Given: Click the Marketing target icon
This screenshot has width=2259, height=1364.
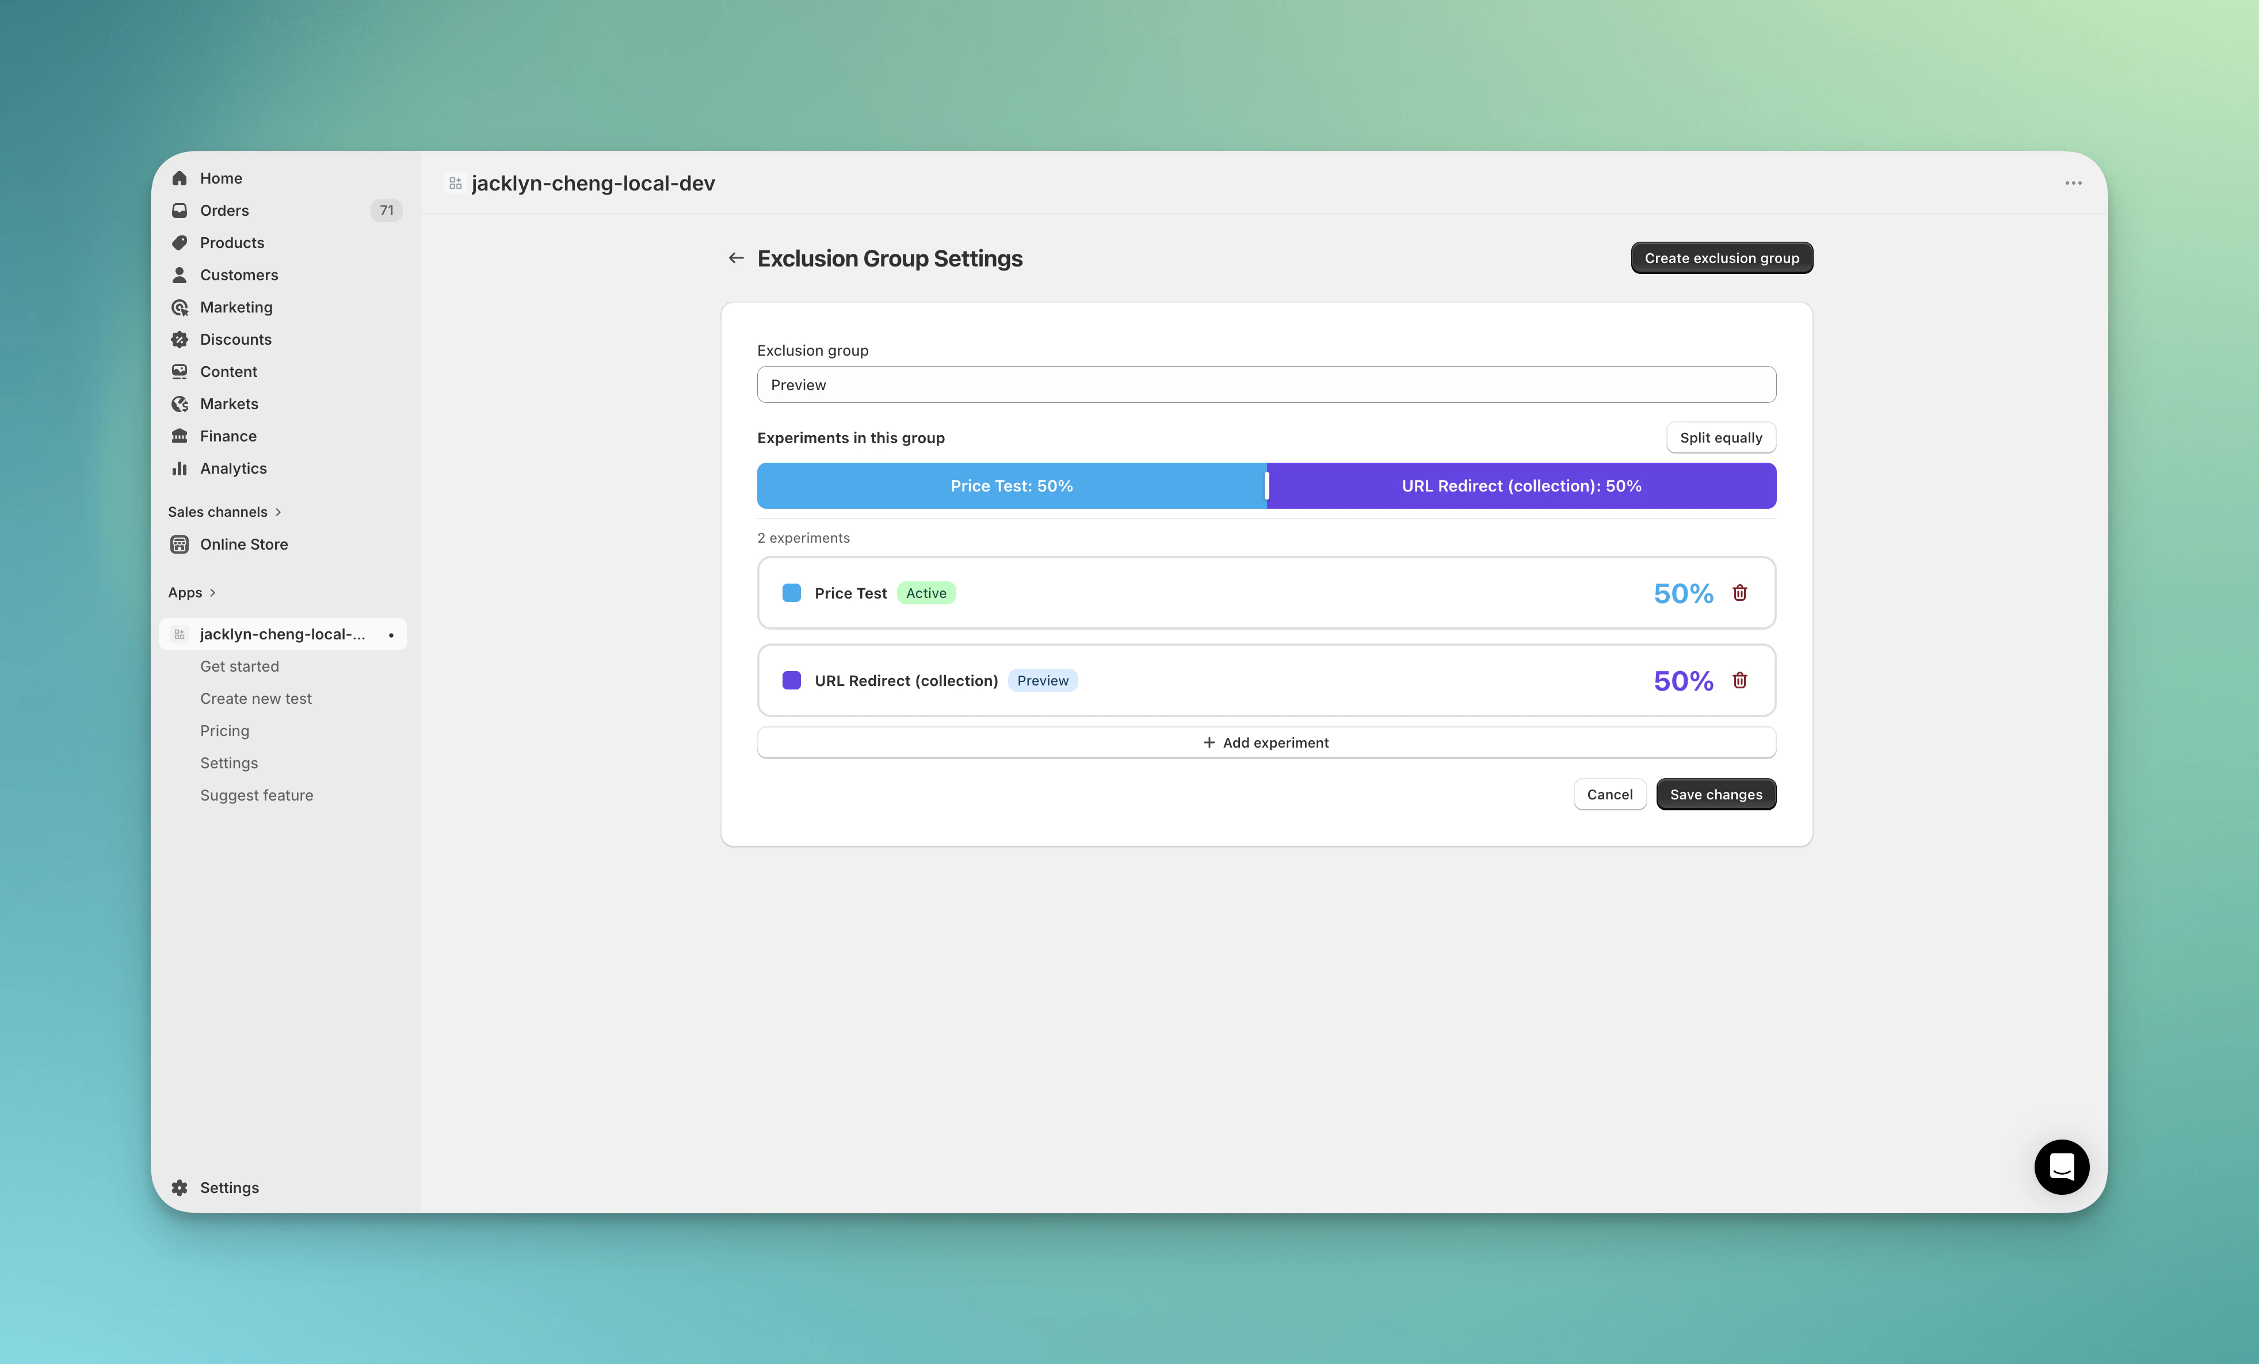Looking at the screenshot, I should [180, 307].
